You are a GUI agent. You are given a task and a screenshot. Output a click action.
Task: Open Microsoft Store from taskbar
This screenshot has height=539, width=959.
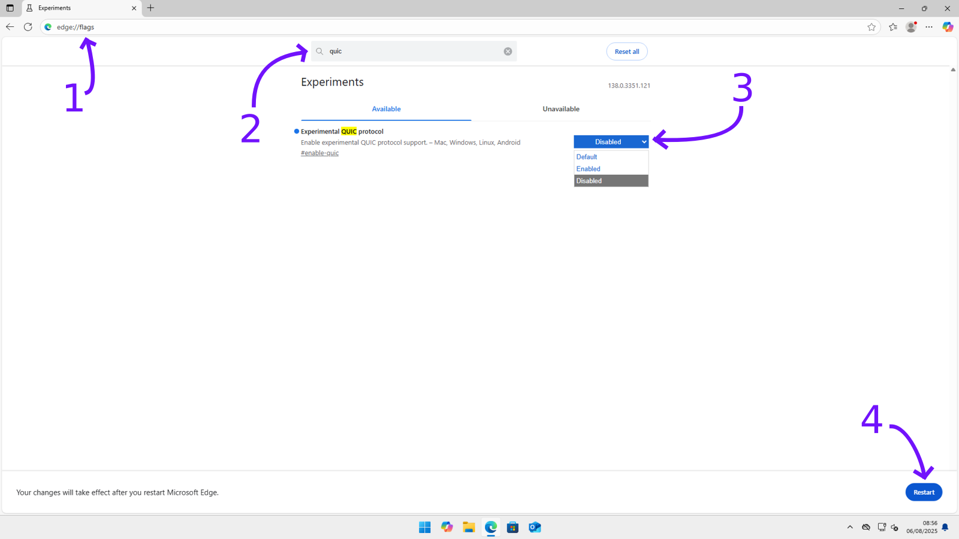coord(512,527)
